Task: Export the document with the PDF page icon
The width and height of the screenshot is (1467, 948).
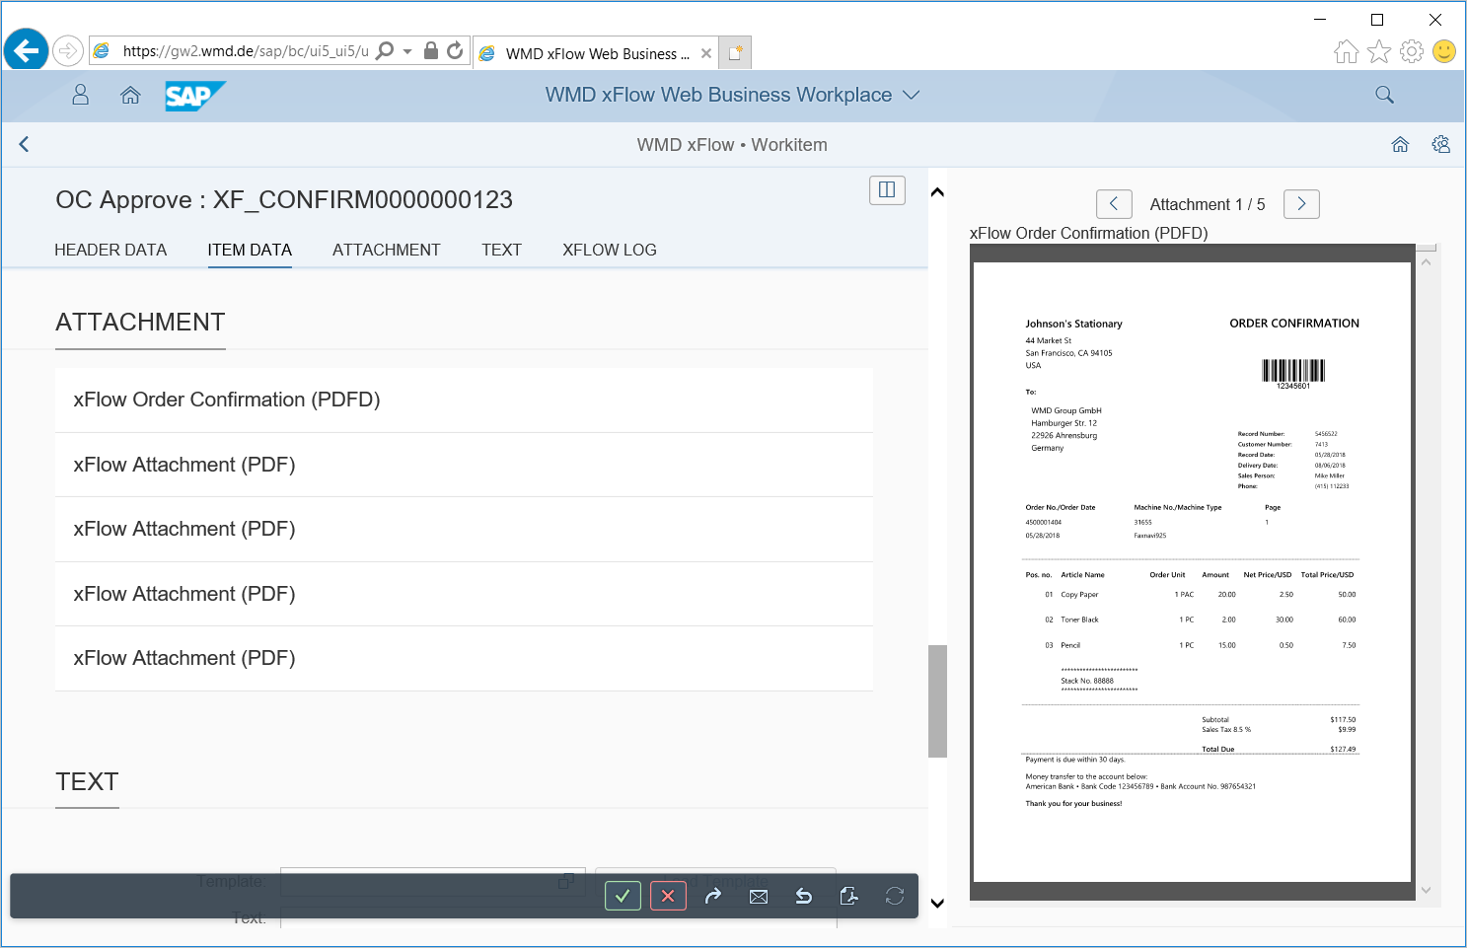Action: [849, 896]
